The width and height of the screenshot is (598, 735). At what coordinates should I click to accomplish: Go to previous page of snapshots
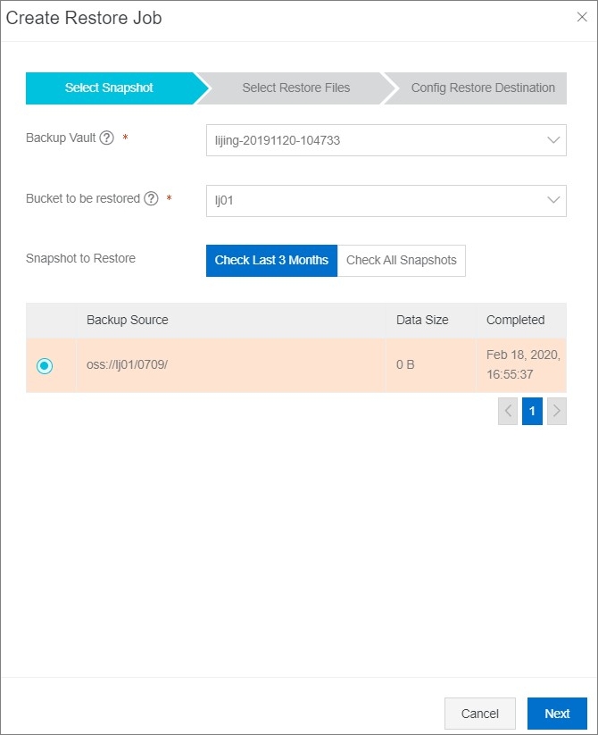pyautogui.click(x=508, y=411)
